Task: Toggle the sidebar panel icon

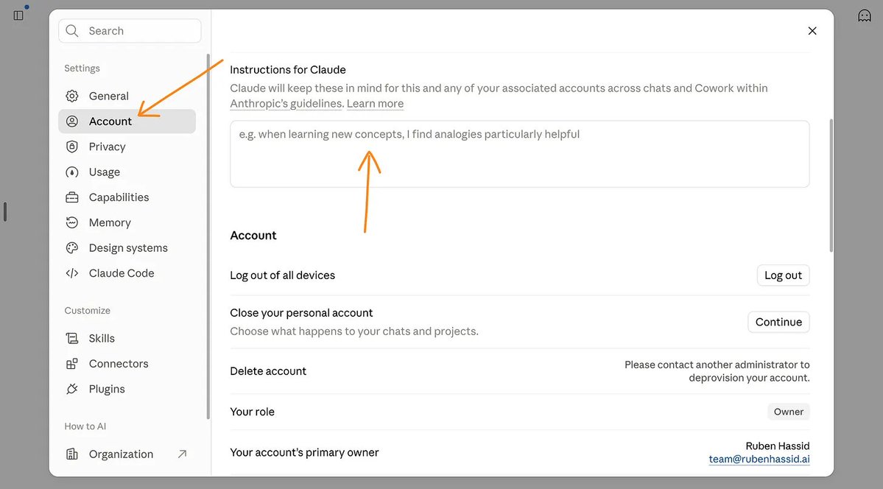Action: pos(18,15)
